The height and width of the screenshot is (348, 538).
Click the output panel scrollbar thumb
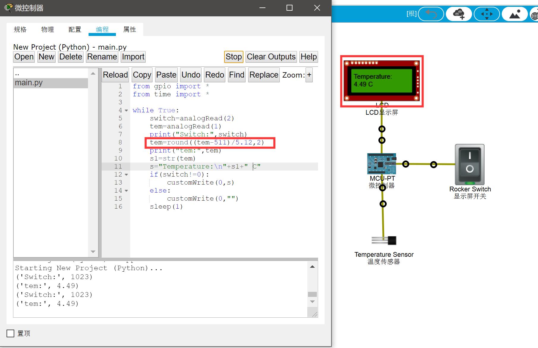coord(312,294)
